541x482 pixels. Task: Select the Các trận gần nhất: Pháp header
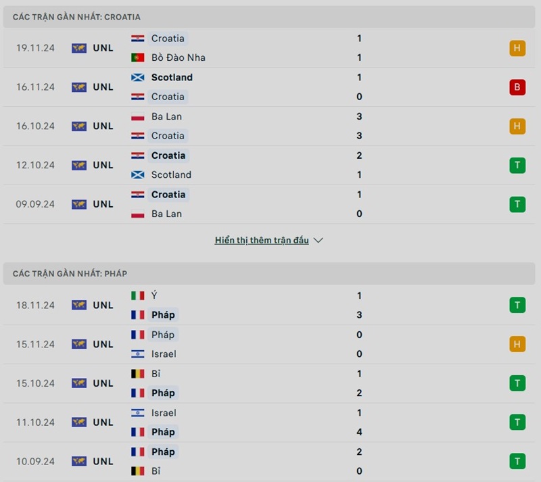70,274
